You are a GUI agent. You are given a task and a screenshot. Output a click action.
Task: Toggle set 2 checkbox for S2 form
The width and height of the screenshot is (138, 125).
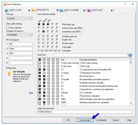pyautogui.click(x=44, y=83)
